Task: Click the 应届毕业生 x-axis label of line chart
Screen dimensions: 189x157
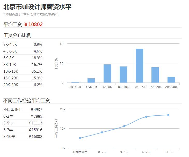Action: point(80,152)
